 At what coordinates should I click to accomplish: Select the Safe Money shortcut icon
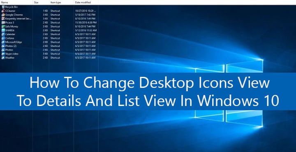[x=3, y=26]
